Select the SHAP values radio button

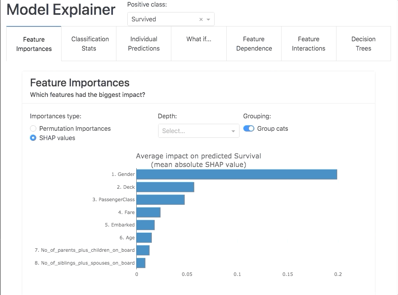tap(33, 137)
